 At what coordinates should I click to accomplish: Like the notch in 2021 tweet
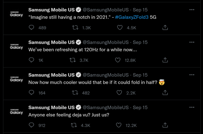[x=120, y=28]
